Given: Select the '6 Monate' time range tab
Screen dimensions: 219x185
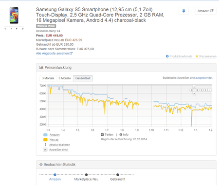Looking at the screenshot, I should (x=65, y=78).
